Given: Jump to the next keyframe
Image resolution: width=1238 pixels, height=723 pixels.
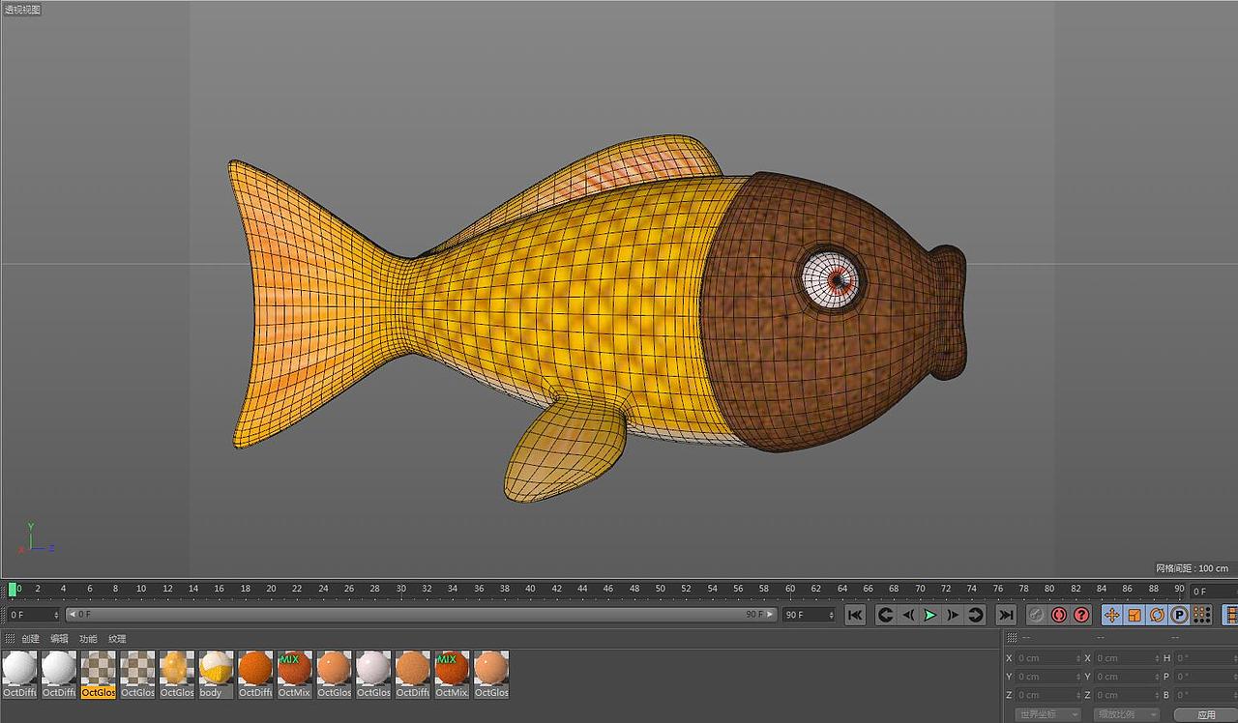Looking at the screenshot, I should [976, 615].
